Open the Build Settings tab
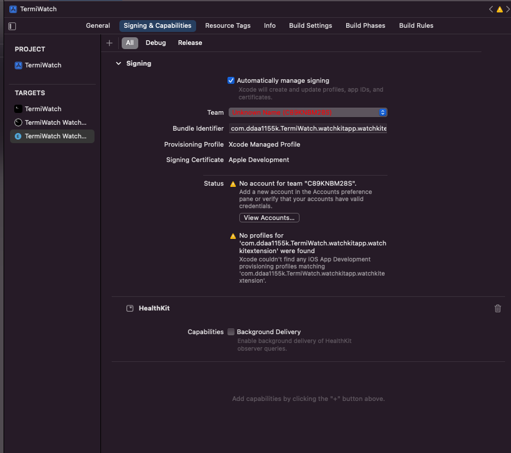Screen dimensions: 511x453 click(x=311, y=26)
